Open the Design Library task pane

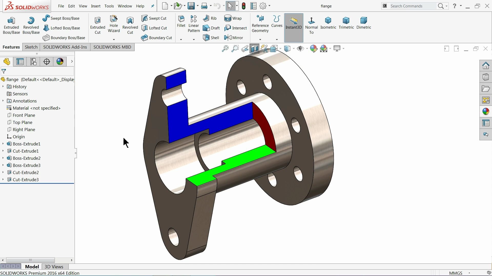pyautogui.click(x=486, y=77)
